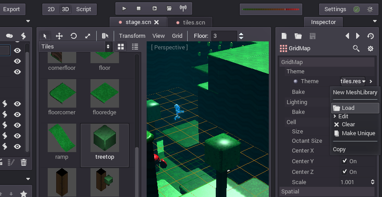Uncheck the Center Y checkbox

pos(344,161)
